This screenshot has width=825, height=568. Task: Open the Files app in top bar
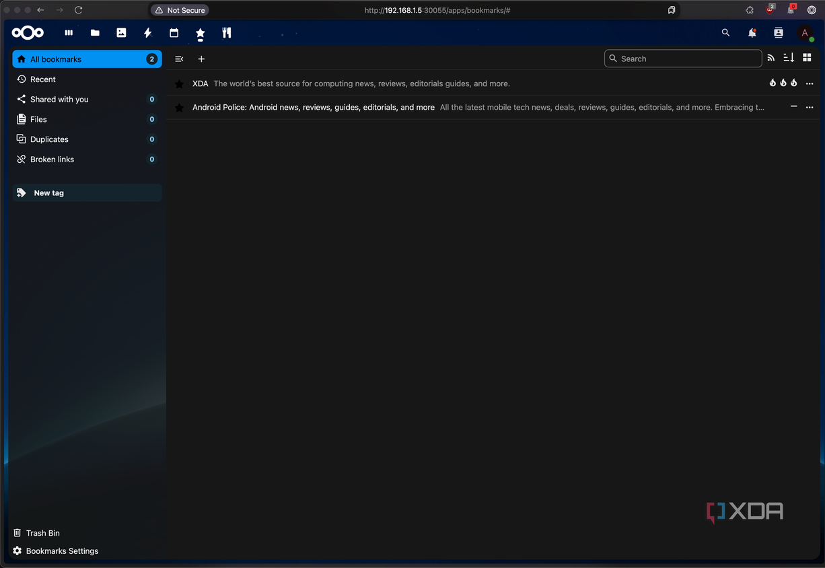(x=95, y=32)
